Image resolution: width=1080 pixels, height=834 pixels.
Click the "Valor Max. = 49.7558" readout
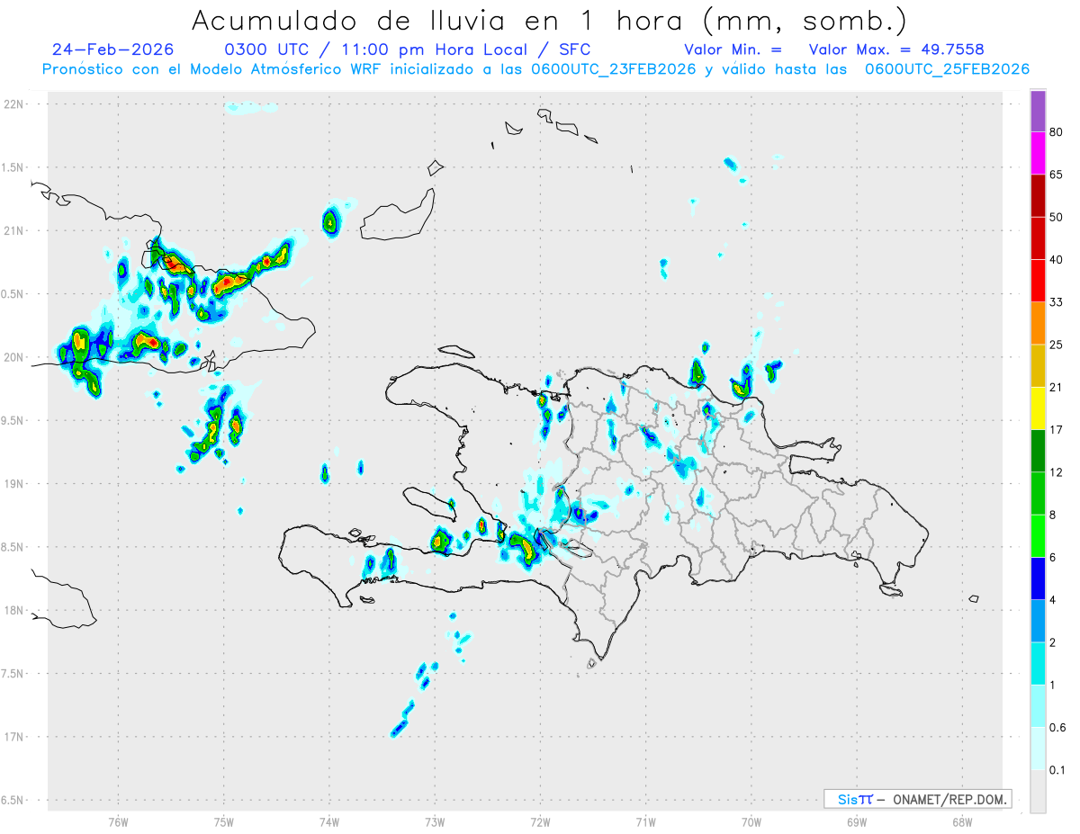point(896,50)
